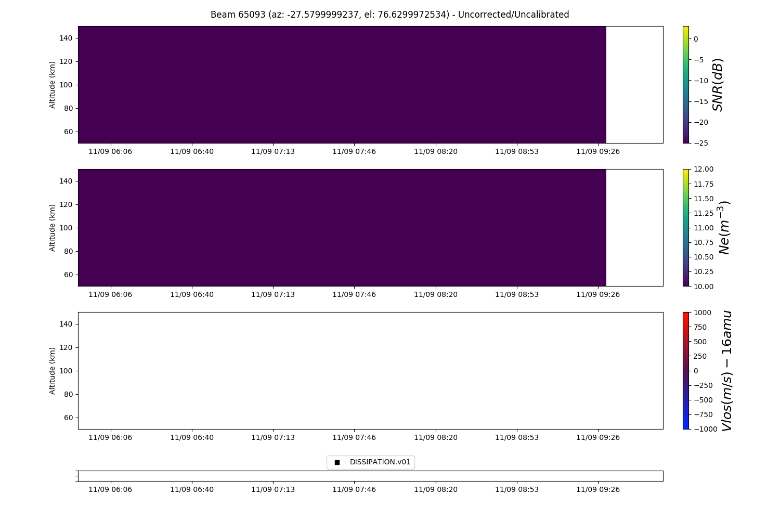This screenshot has width=780, height=520.
Task: Select the SNR(dB) colorbar label
Action: pyautogui.click(x=718, y=84)
